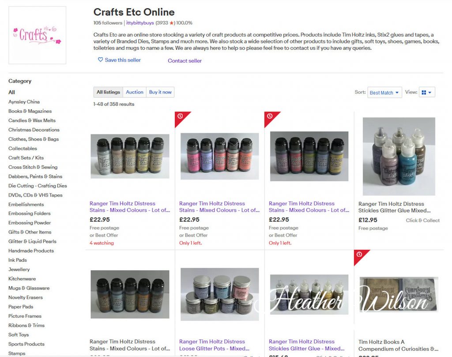Open the Stickles Glitter Glue bottles thumbnail

[399, 156]
